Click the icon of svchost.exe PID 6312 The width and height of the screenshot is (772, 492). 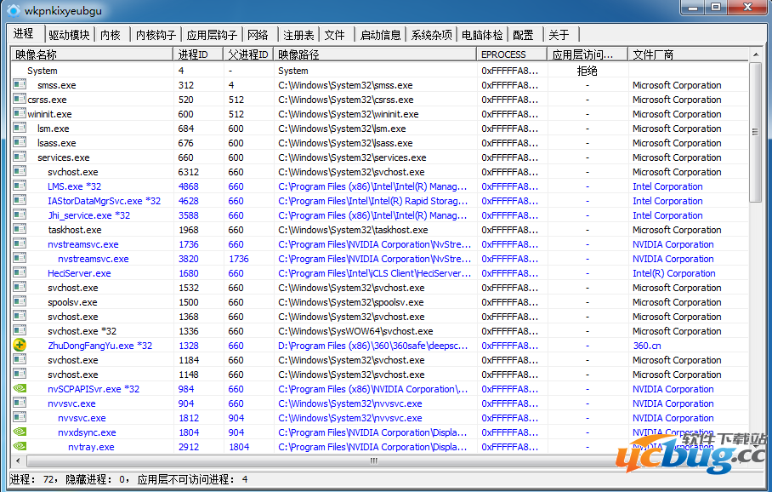pos(20,172)
